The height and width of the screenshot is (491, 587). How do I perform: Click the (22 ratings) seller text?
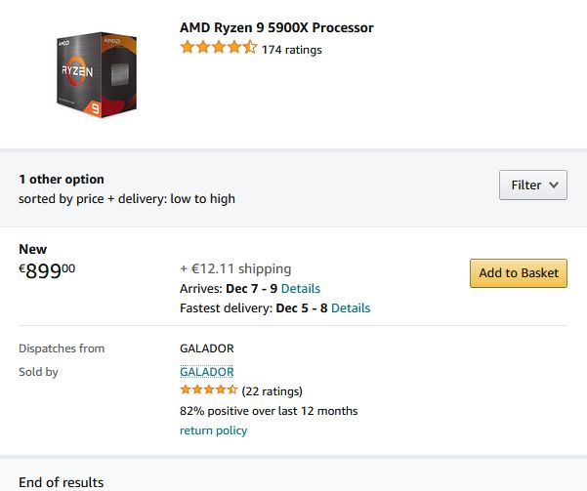click(273, 391)
